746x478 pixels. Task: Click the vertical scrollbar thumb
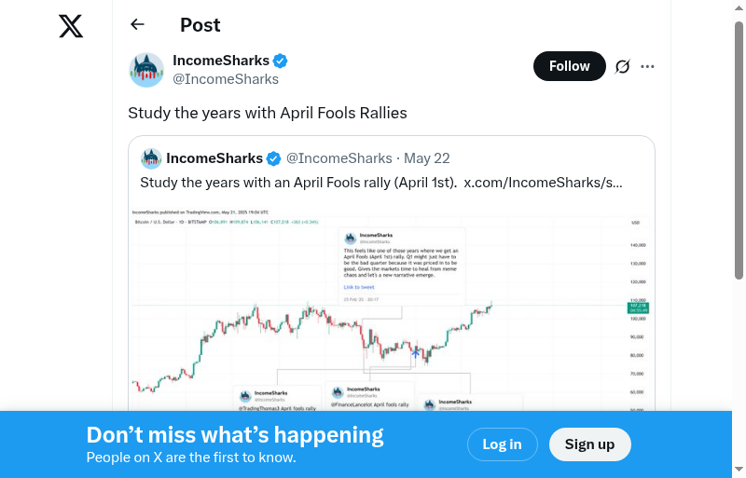739,149
